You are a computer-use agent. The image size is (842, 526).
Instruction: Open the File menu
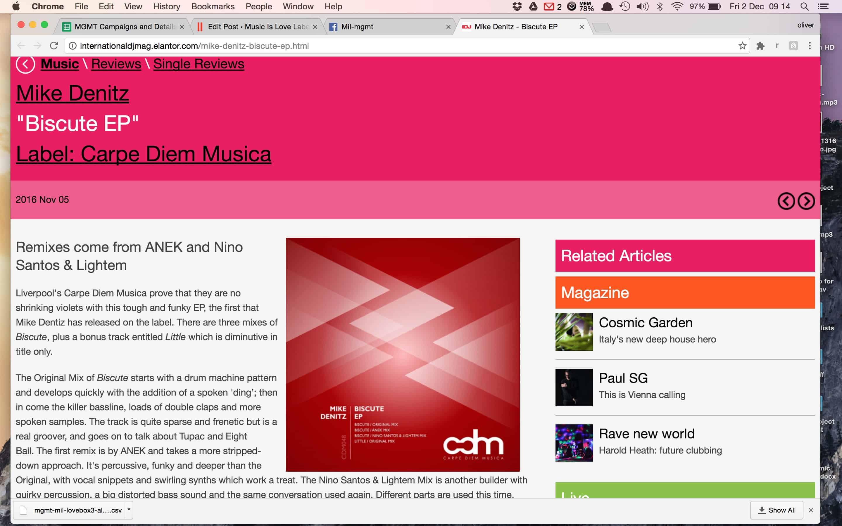pyautogui.click(x=81, y=6)
